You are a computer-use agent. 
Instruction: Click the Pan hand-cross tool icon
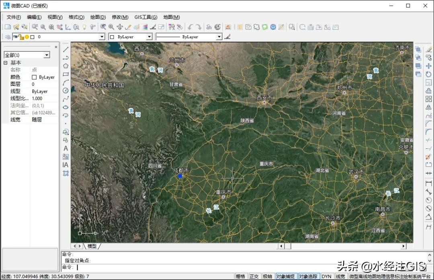(120, 27)
